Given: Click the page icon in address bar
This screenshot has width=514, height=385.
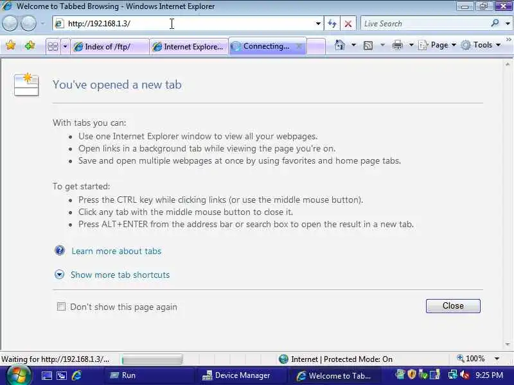Looking at the screenshot, I should pos(59,24).
